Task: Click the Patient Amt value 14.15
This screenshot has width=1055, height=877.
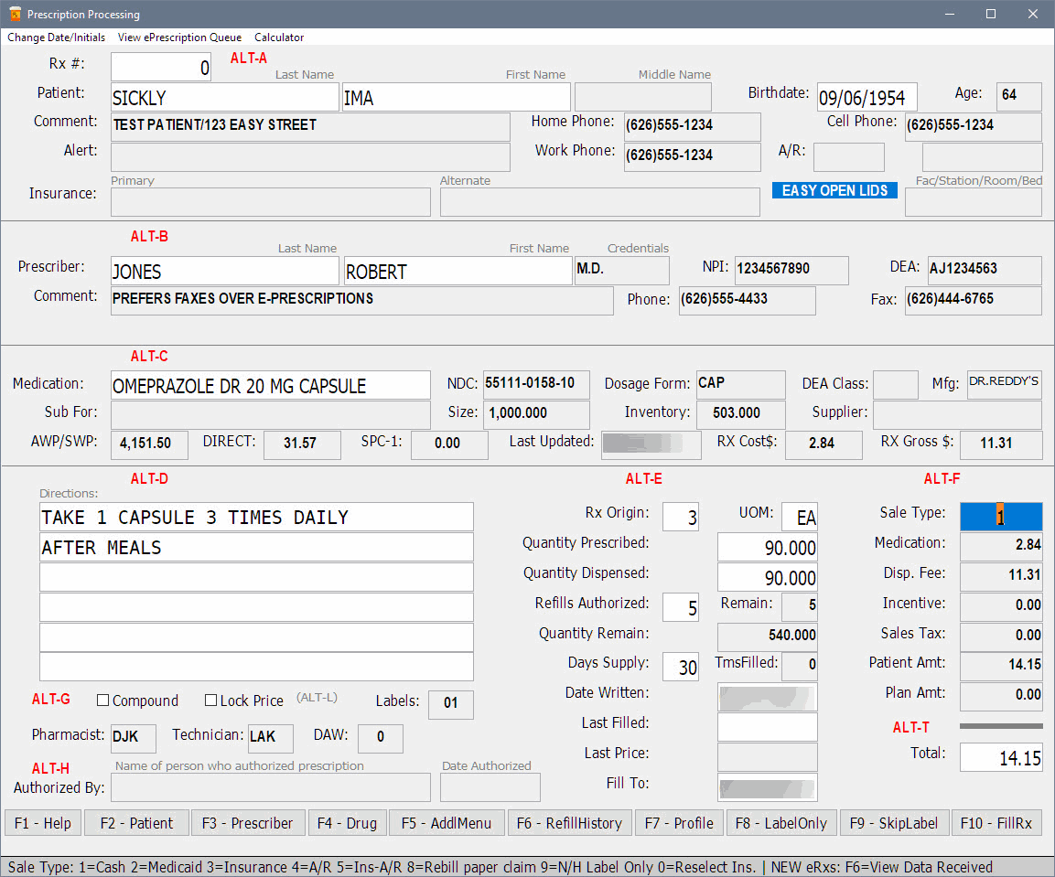Action: [1000, 667]
